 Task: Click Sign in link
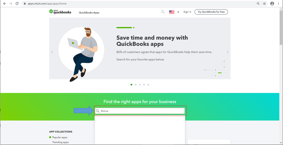coord(187,12)
